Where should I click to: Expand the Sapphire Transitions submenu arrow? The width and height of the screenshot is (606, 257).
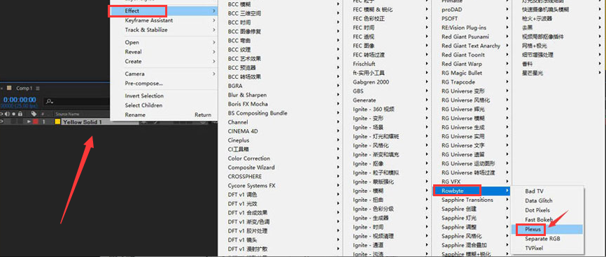(507, 200)
